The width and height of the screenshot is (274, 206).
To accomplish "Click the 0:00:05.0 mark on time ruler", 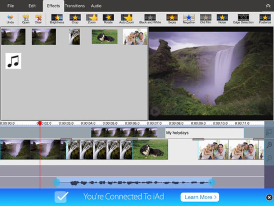I will coord(110,123).
